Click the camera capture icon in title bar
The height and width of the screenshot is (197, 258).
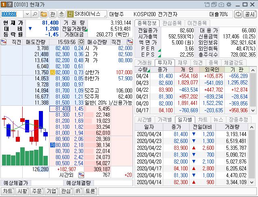pos(221,4)
